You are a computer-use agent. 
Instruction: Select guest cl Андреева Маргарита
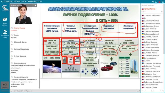coord(152,24)
